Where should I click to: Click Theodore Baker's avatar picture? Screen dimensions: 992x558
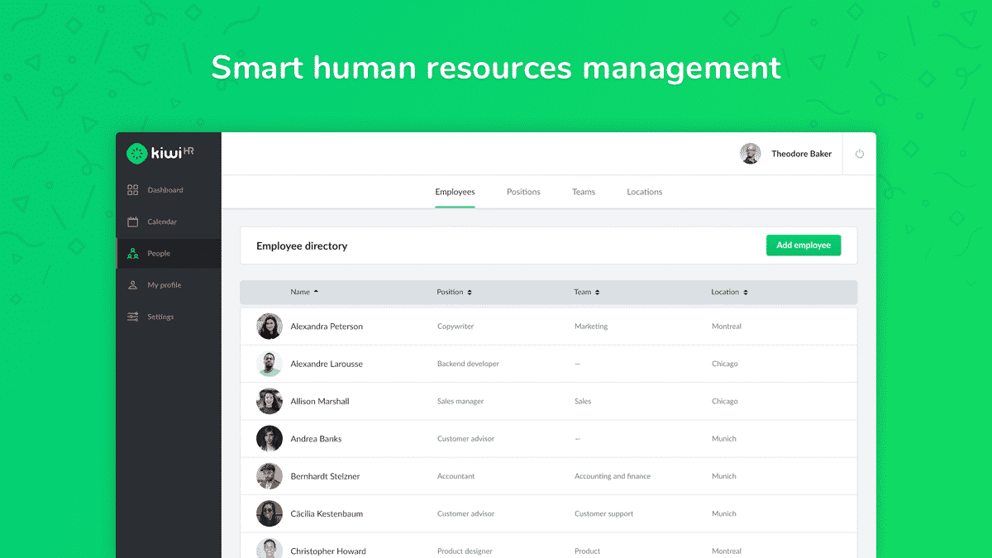tap(750, 154)
